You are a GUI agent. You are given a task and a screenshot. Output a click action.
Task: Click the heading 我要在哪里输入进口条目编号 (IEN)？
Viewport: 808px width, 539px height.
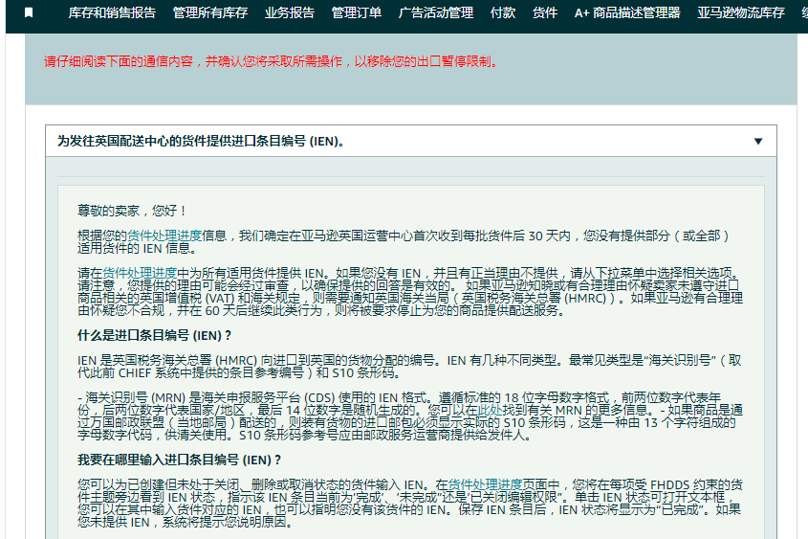point(179,460)
